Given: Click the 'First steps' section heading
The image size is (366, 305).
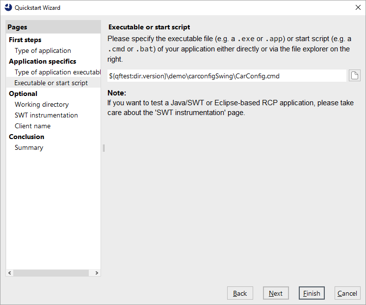Looking at the screenshot, I should pyautogui.click(x=25, y=40).
